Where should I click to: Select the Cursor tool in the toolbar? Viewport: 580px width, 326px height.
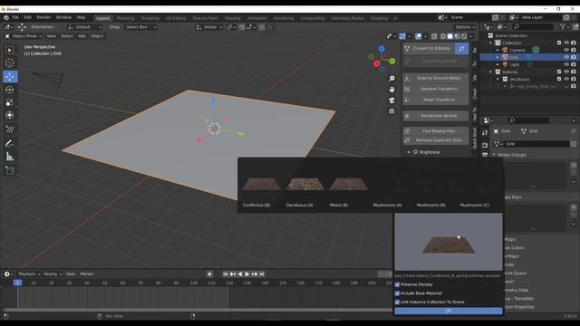click(x=10, y=62)
